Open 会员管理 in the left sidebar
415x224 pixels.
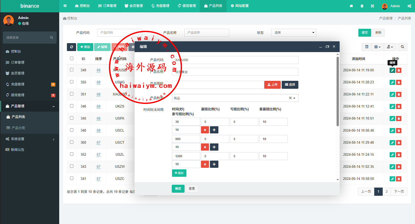click(17, 73)
